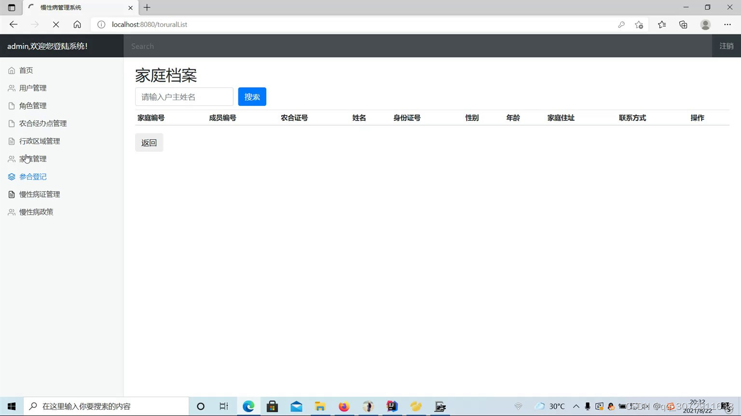
Task: Click the 操作 column header
Action: (697, 118)
